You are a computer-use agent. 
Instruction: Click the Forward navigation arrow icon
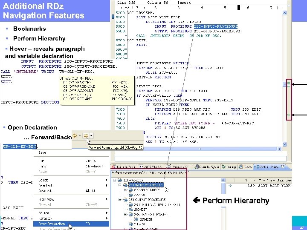tap(86, 135)
